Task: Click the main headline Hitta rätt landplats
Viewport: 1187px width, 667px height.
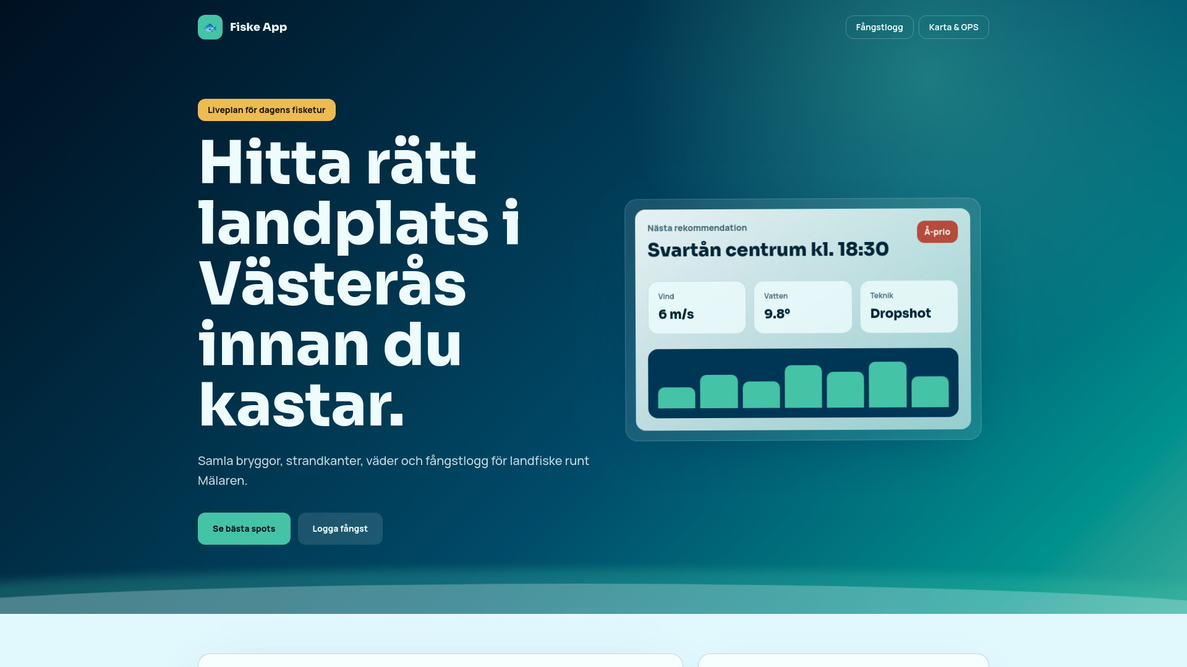Action: click(x=359, y=283)
